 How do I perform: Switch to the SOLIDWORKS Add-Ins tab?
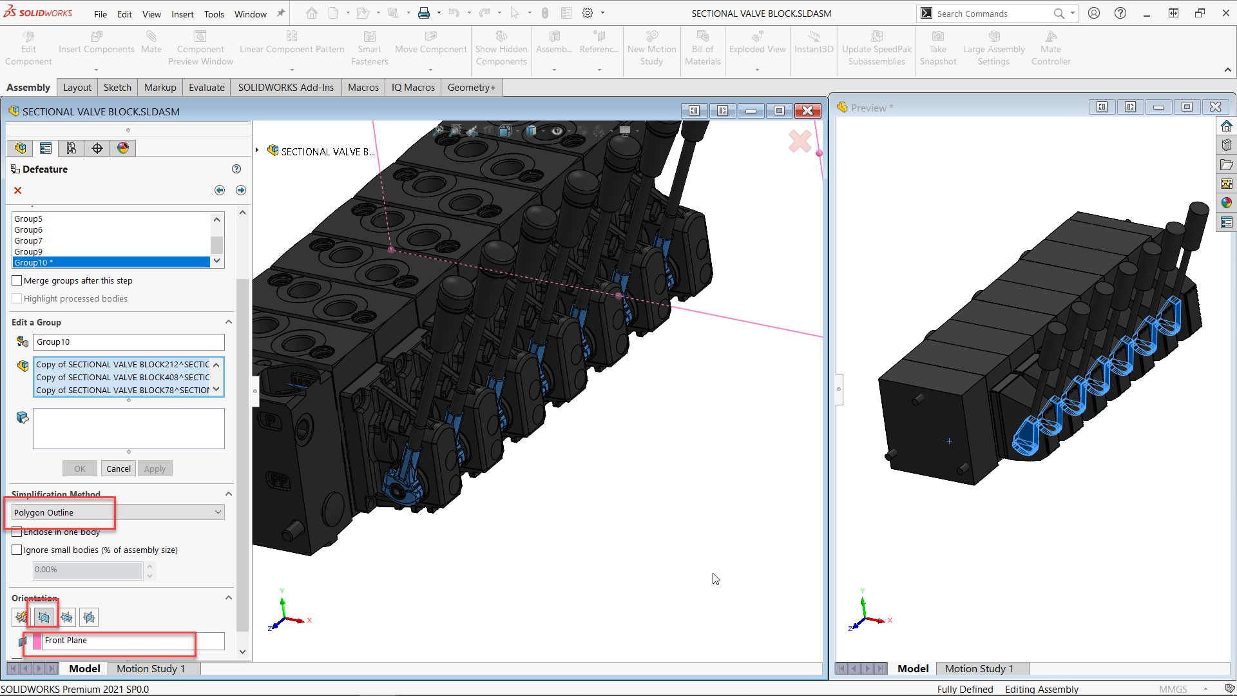(x=286, y=88)
